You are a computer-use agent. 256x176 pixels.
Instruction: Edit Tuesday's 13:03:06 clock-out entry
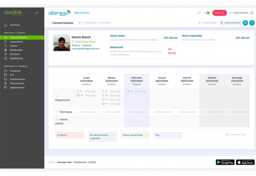[x=119, y=104]
